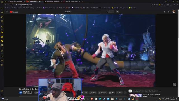Open a new browser tab
Viewport: 179px width, 101px height.
pos(83,1)
